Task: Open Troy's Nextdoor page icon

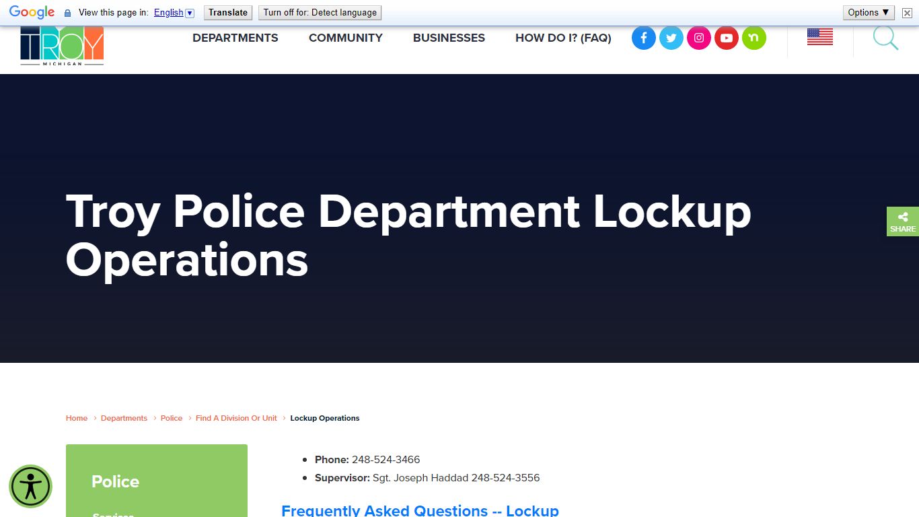Action: (754, 38)
